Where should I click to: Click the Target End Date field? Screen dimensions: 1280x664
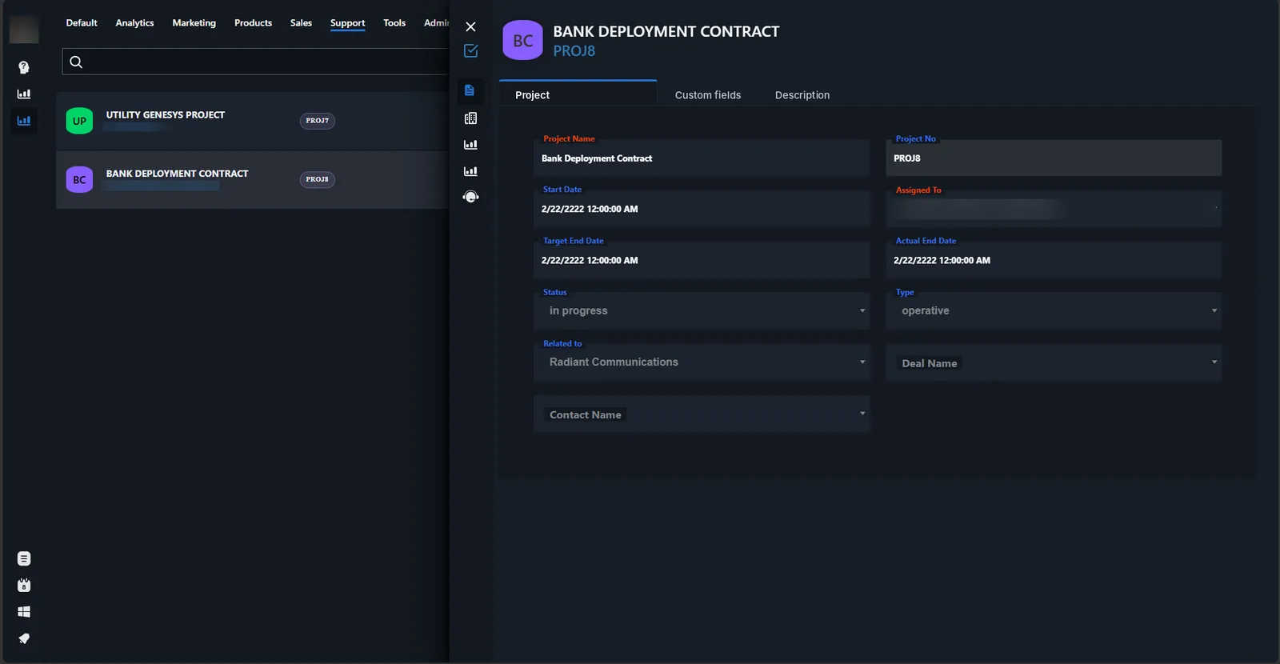(x=702, y=260)
